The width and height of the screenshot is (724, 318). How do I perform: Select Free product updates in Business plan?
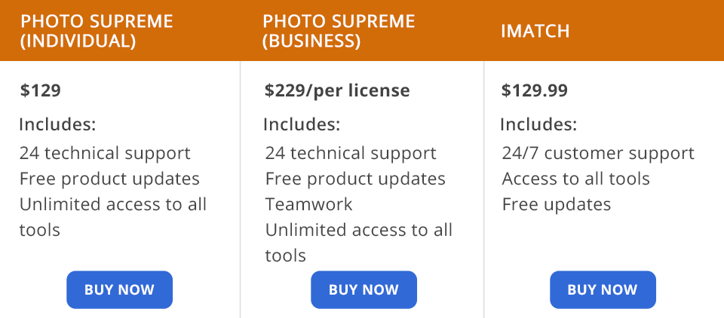coord(355,179)
